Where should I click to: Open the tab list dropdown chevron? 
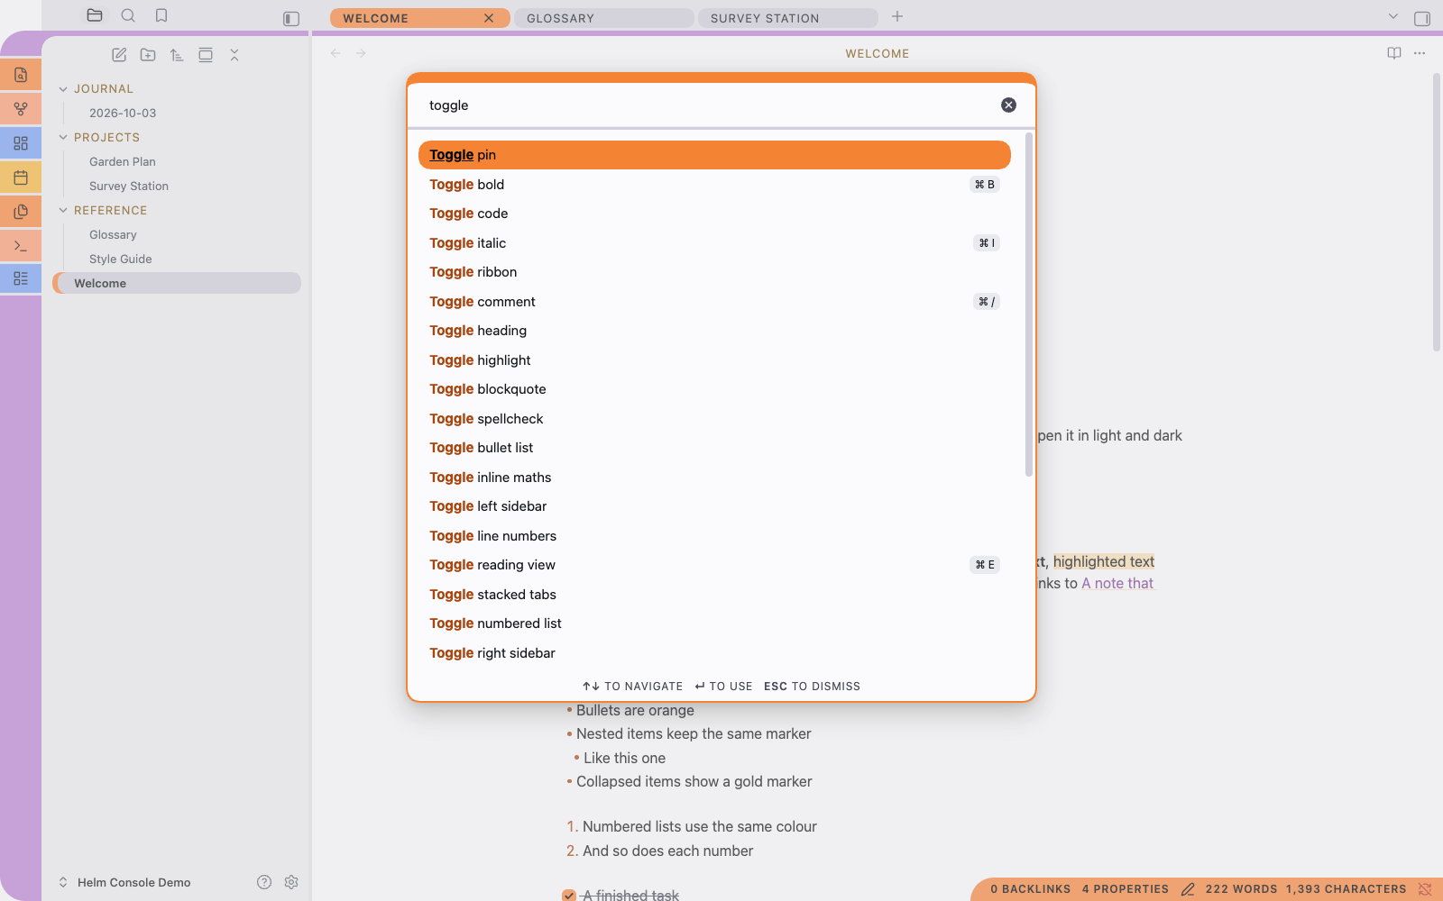click(1393, 17)
